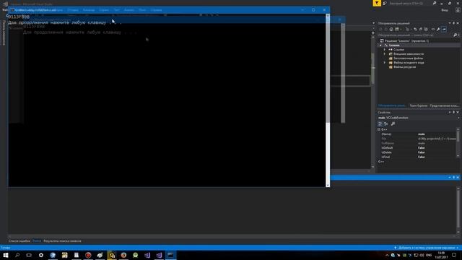Click the Alphabetical sort icon in Properties panel
462x260 pixels.
(x=386, y=123)
